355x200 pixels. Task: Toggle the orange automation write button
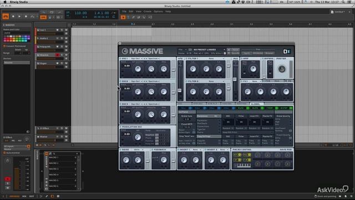(43, 17)
